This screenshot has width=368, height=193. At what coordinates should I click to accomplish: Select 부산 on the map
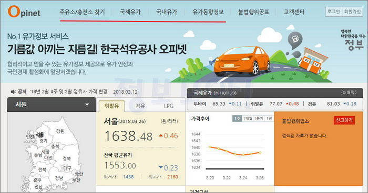pyautogui.click(x=76, y=180)
